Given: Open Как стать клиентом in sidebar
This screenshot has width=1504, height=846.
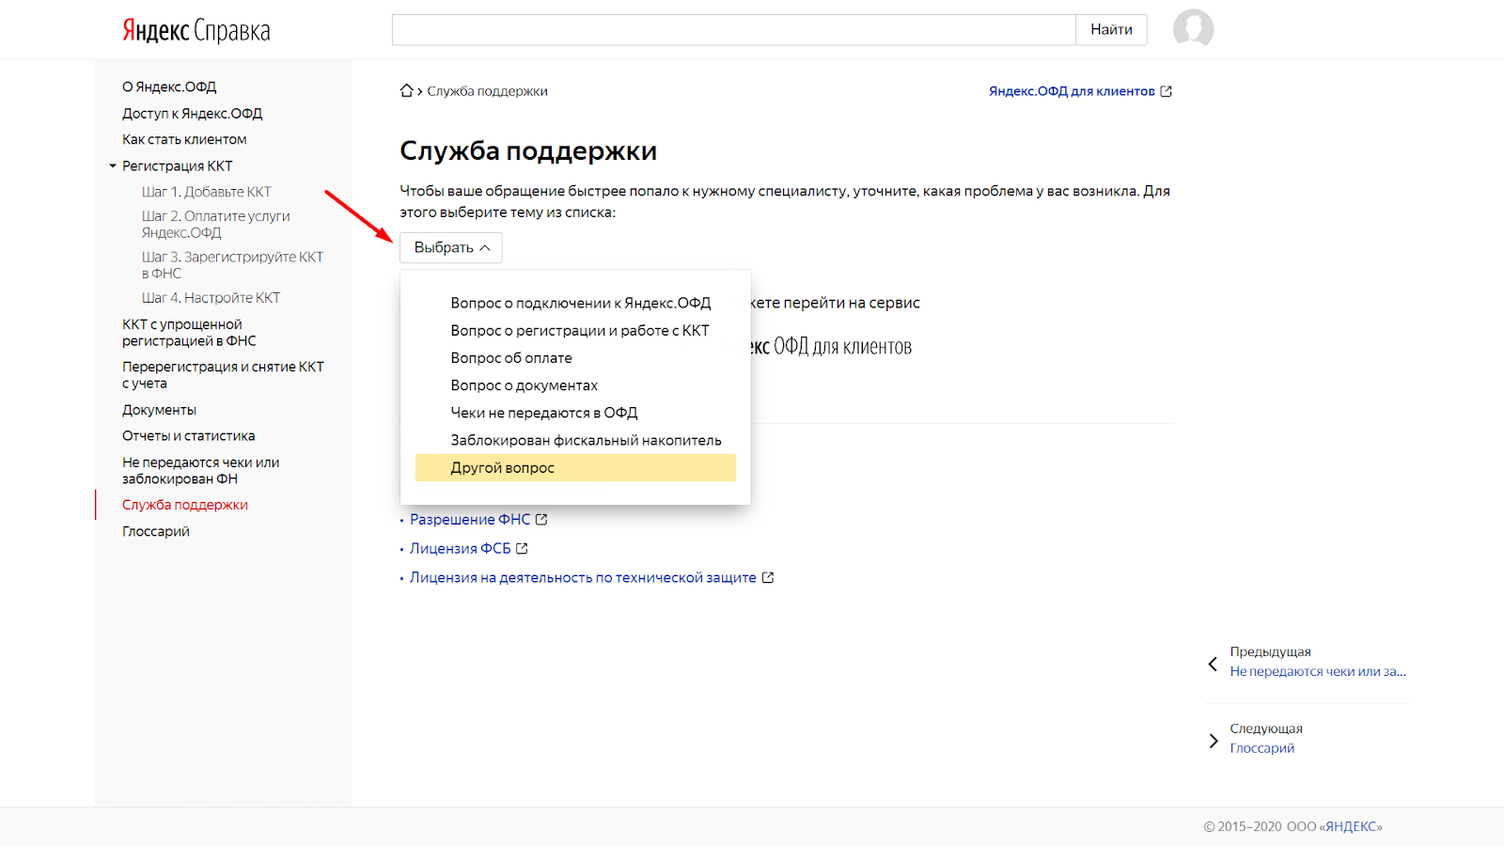Looking at the screenshot, I should 184,140.
